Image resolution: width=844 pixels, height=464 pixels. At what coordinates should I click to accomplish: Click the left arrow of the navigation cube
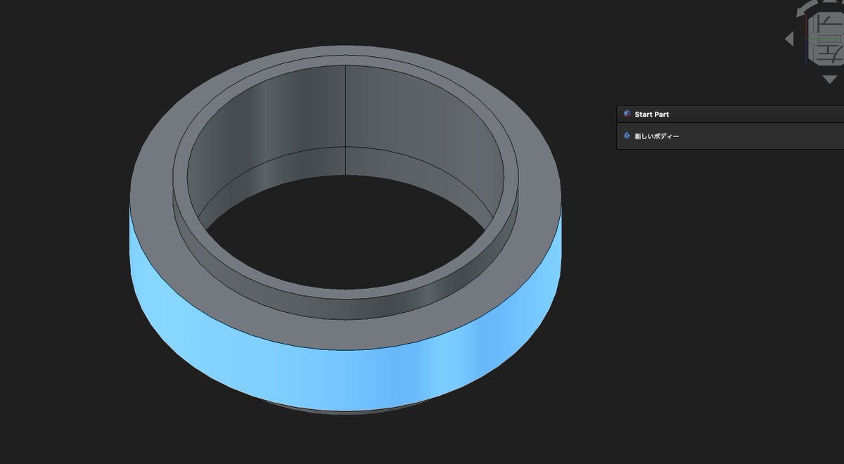coord(790,39)
